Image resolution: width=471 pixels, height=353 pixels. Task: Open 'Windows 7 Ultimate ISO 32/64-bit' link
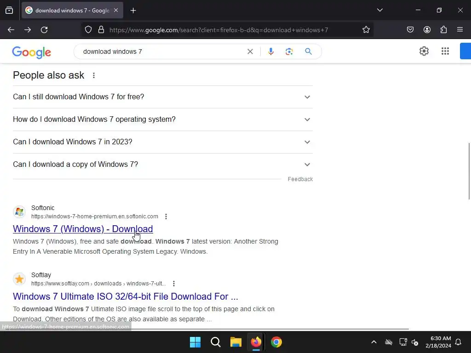pyautogui.click(x=126, y=296)
